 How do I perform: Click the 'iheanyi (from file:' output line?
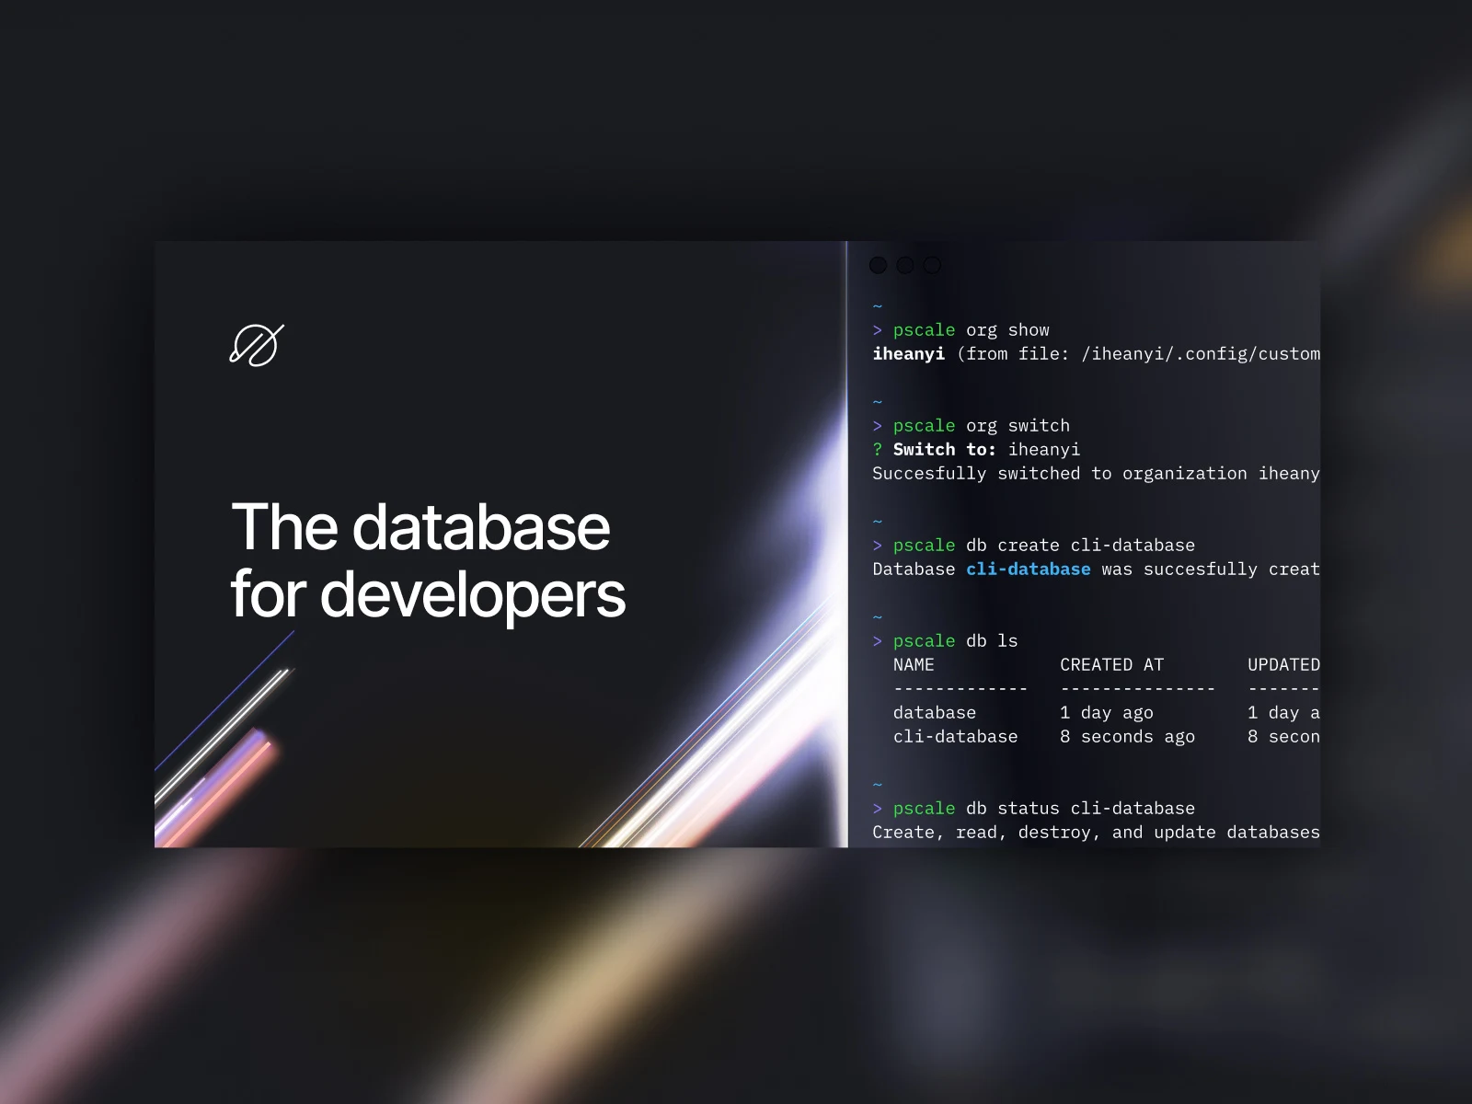(1096, 353)
